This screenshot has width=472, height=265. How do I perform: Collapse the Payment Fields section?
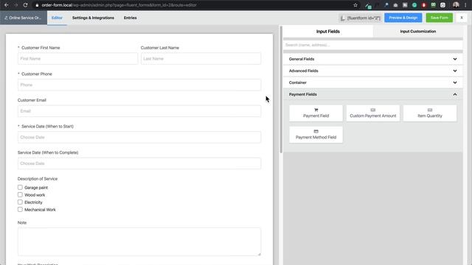click(x=372, y=94)
